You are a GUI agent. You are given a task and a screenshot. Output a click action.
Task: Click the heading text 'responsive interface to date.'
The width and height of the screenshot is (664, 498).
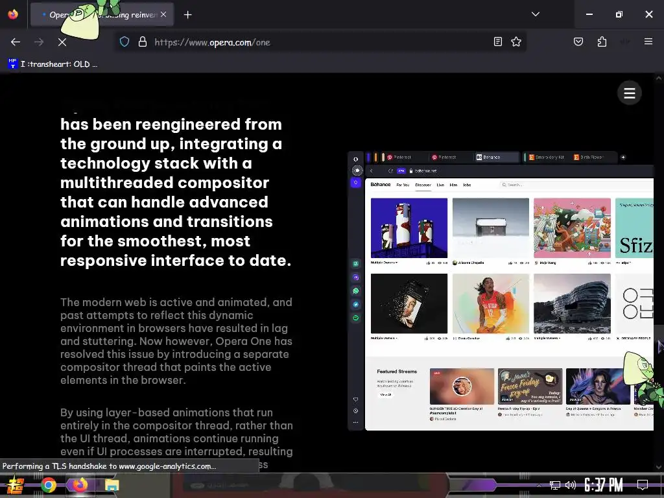(x=176, y=261)
